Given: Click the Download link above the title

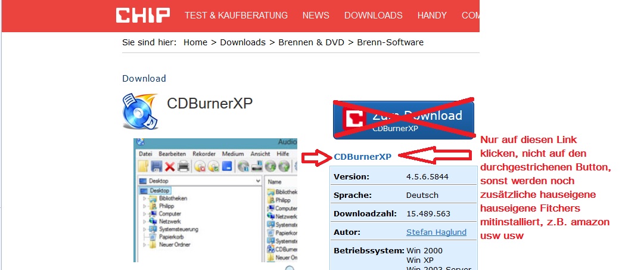Looking at the screenshot, I should point(144,79).
